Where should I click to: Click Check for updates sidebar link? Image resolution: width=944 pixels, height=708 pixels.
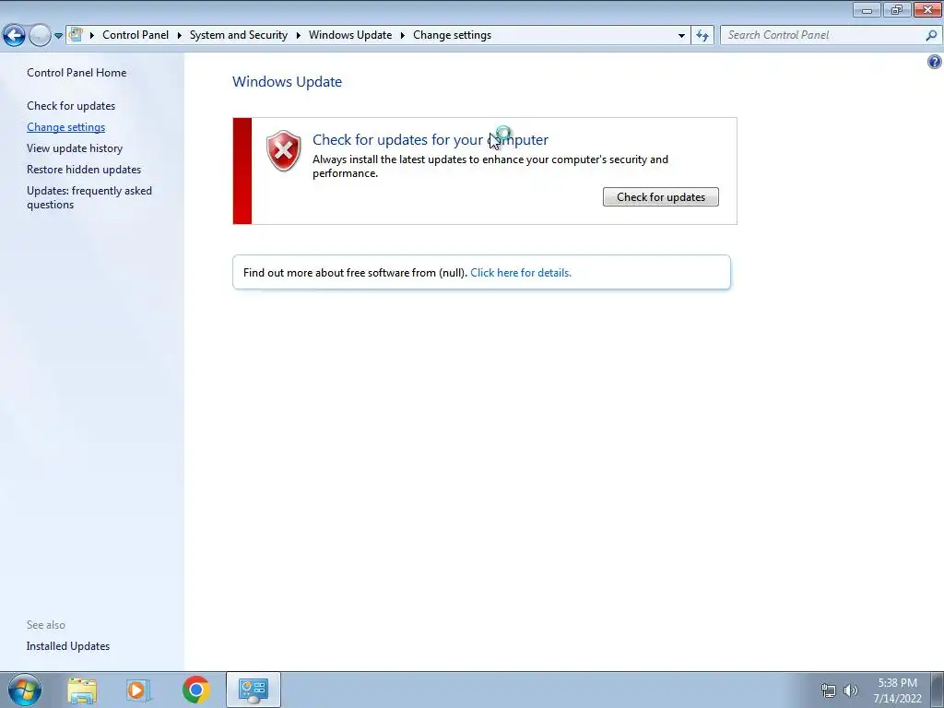[x=71, y=105]
